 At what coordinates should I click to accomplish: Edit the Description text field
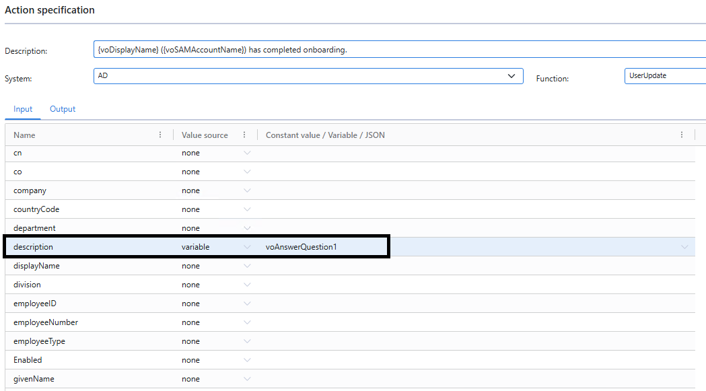click(x=397, y=50)
